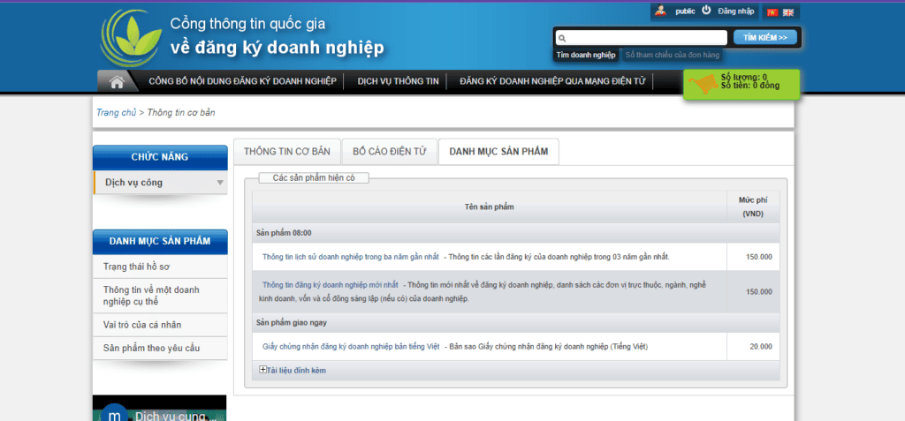Viewport: 905px width, 421px height.
Task: Expand the Dịch vụ công dropdown arrow
Action: (x=220, y=183)
